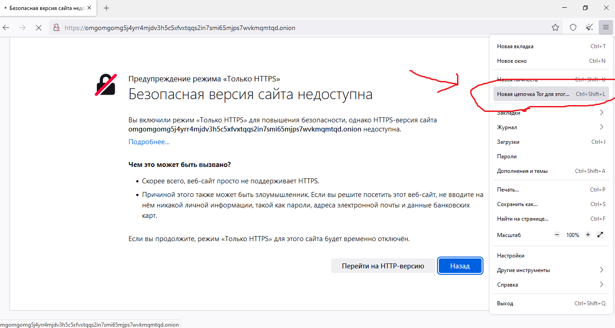
Task: Select the Новая вкладка menu item
Action: pos(551,46)
